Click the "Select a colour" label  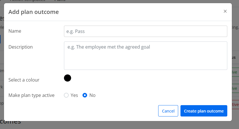pyautogui.click(x=24, y=80)
